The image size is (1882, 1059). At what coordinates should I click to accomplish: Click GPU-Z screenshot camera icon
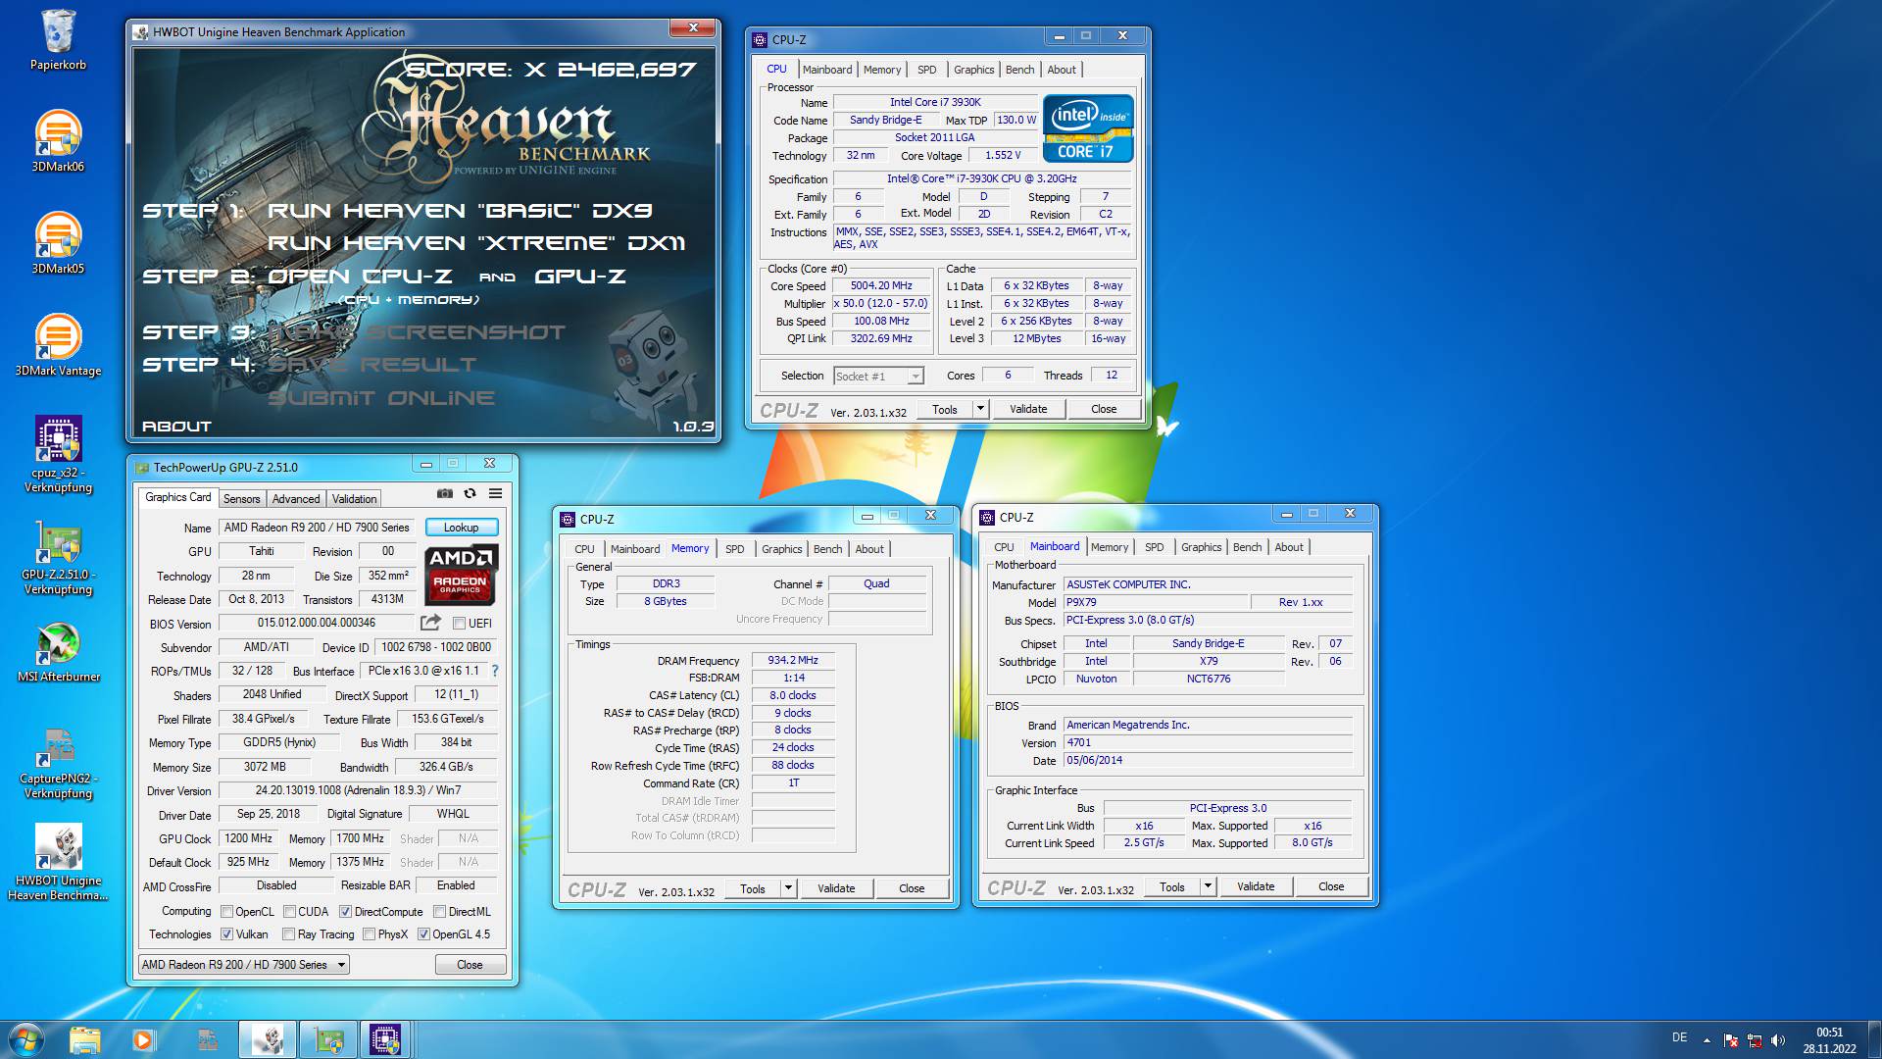coord(445,493)
